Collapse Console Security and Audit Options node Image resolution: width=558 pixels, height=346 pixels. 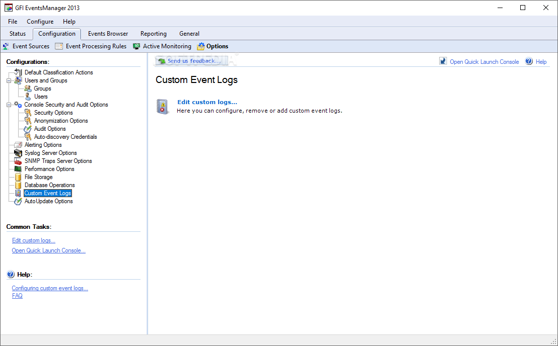pyautogui.click(x=9, y=105)
